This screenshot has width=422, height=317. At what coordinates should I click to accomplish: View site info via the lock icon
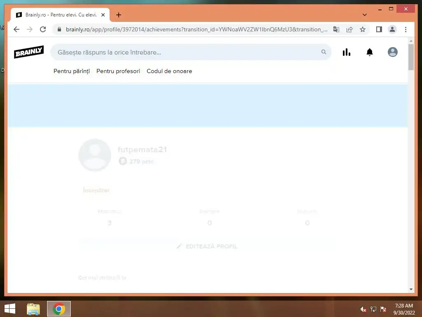(x=59, y=29)
